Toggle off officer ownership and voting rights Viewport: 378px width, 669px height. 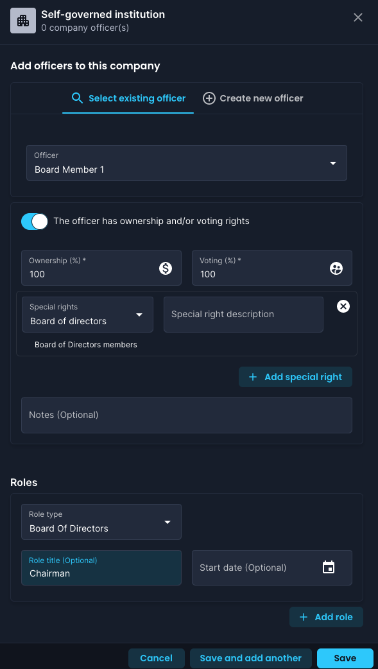click(34, 222)
